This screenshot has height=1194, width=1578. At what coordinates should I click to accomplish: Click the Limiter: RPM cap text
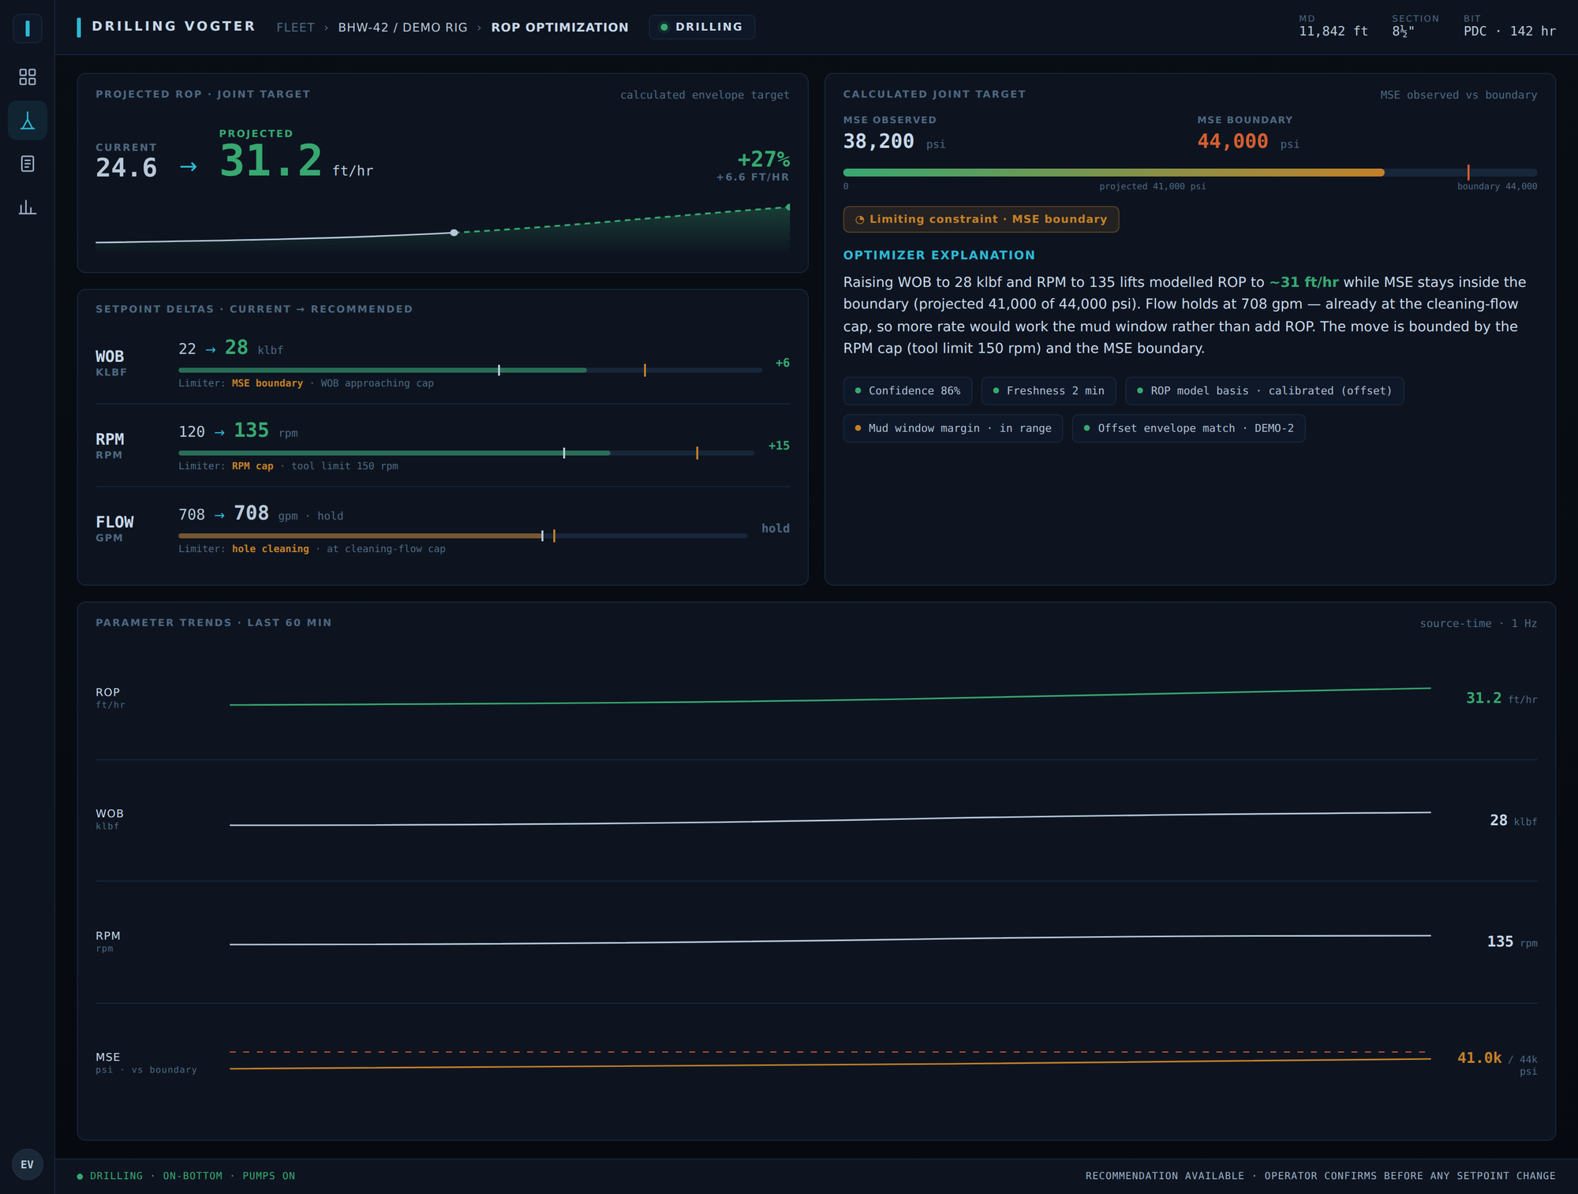point(289,466)
